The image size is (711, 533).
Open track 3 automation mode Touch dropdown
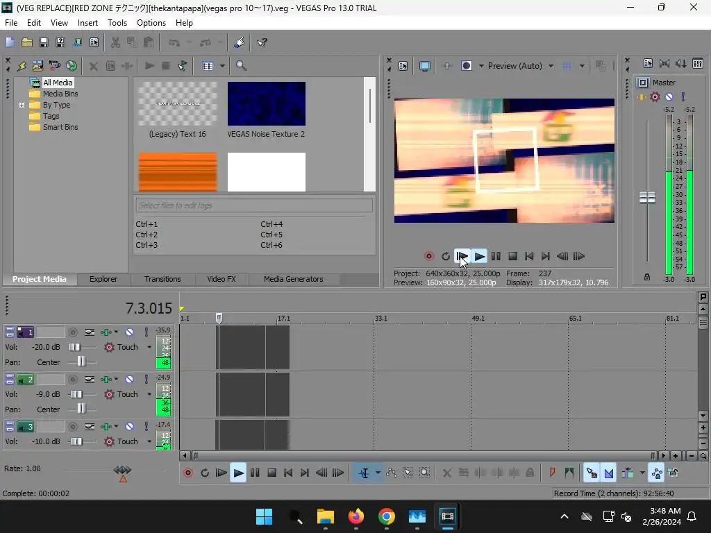pos(149,441)
